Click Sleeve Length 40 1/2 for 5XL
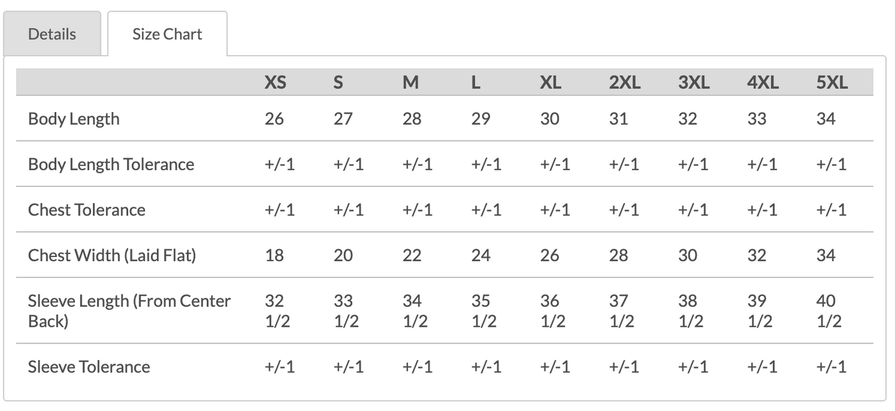 pyautogui.click(x=828, y=311)
